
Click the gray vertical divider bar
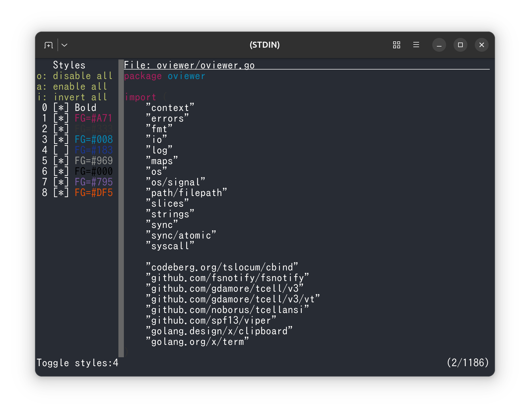121,208
